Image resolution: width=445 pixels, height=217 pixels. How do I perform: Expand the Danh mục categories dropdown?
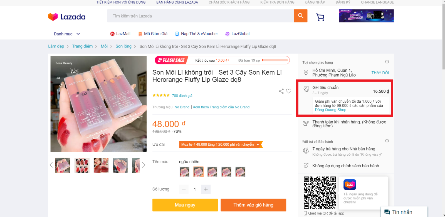67,34
